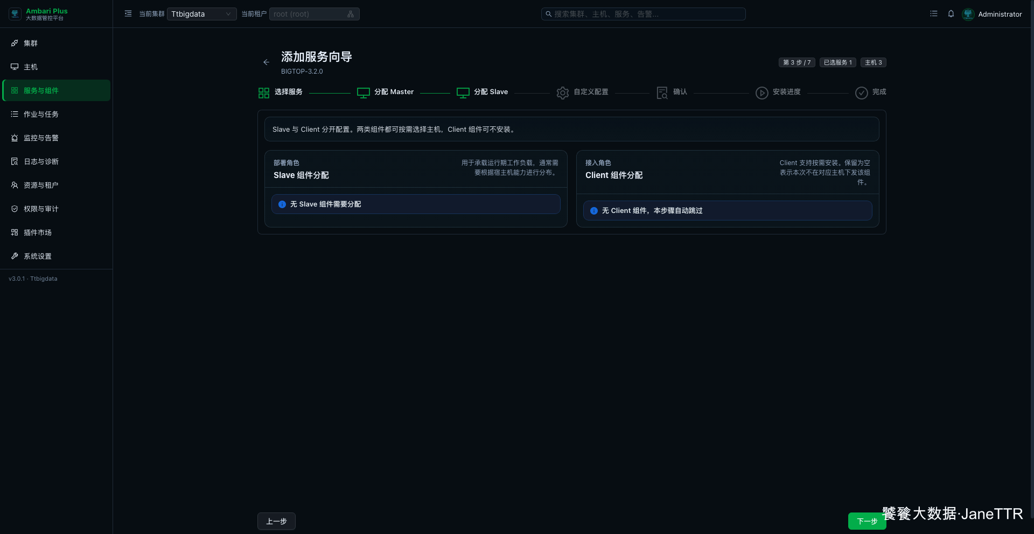Focus the global search field 搜索集群、主机
The height and width of the screenshot is (534, 1034).
tap(644, 14)
